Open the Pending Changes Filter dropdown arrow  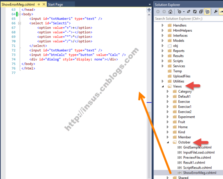coord(184,12)
